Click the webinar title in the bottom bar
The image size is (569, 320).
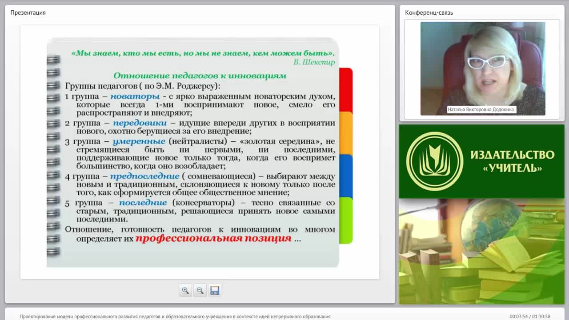point(175,316)
